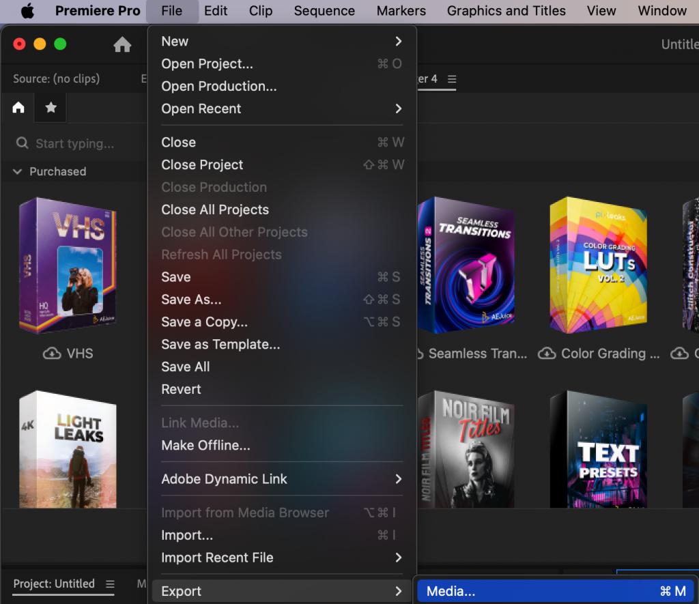The image size is (699, 604).
Task: Download the Seamless Transitions pack
Action: pyautogui.click(x=419, y=354)
